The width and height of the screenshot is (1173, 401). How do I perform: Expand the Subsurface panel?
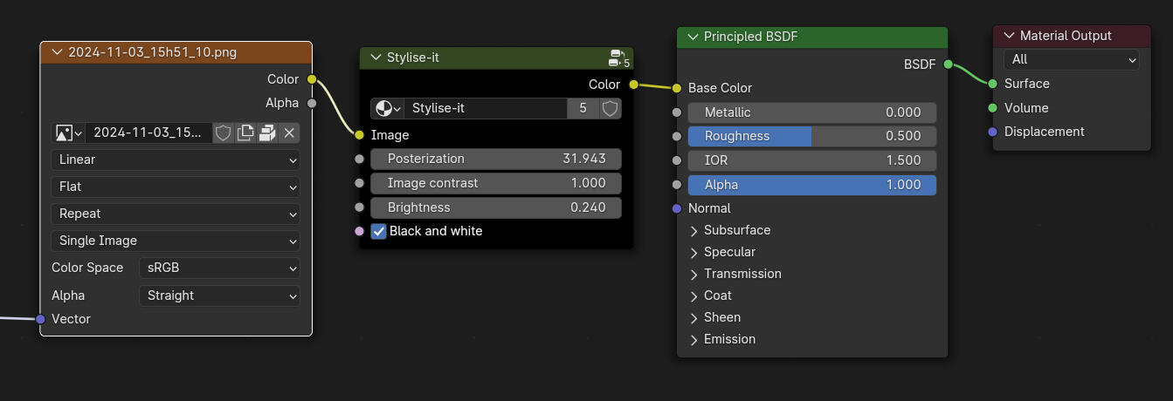click(695, 230)
